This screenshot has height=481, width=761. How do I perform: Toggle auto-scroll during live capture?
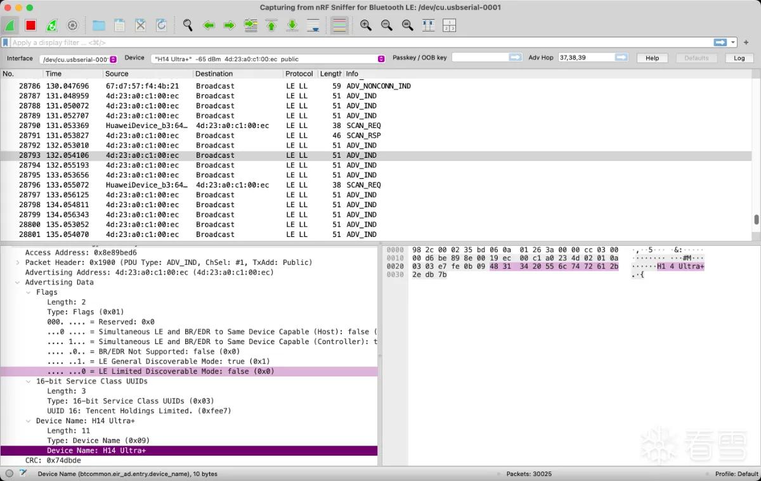pyautogui.click(x=313, y=25)
